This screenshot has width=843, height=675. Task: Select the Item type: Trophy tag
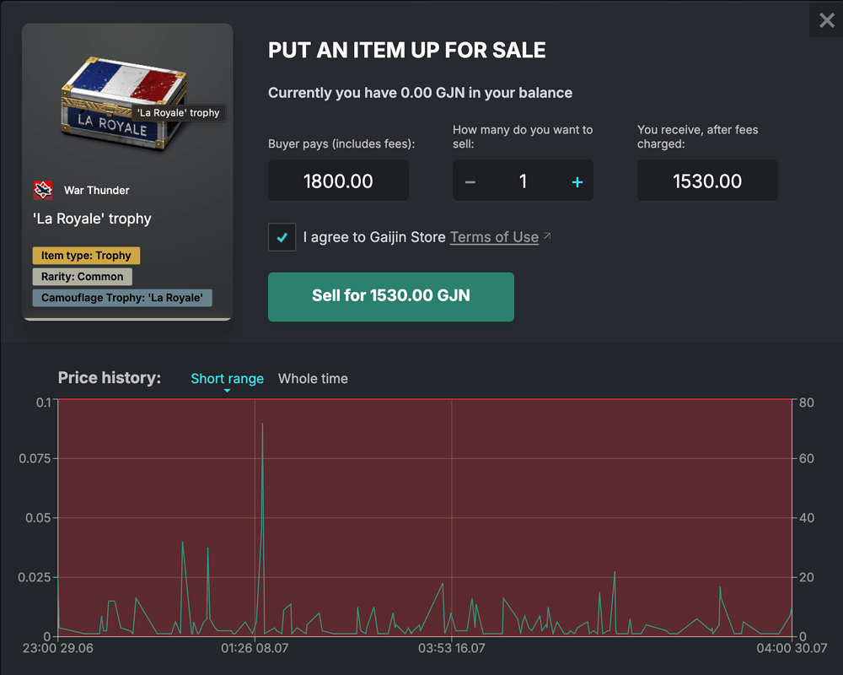pos(86,255)
